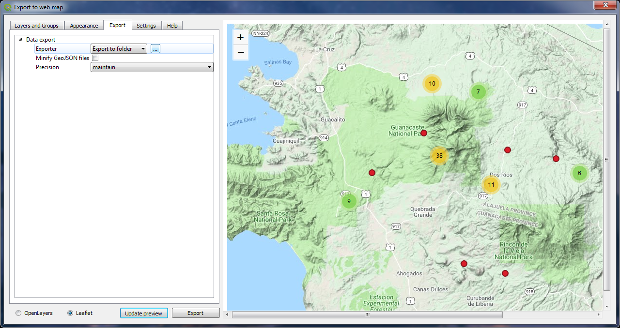Click the Salinas Bay map label

[278, 62]
